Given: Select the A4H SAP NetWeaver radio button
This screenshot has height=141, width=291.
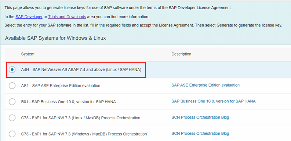Looking at the screenshot, I should click(12, 70).
